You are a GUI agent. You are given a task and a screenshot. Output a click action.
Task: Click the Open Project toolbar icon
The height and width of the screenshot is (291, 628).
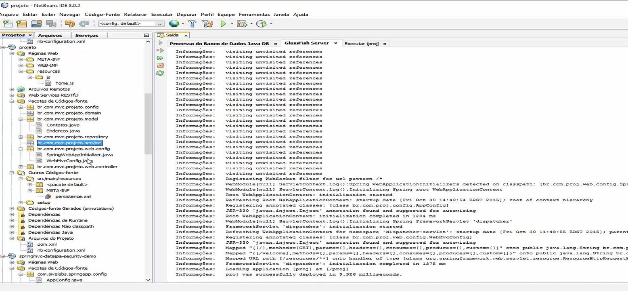[36, 24]
